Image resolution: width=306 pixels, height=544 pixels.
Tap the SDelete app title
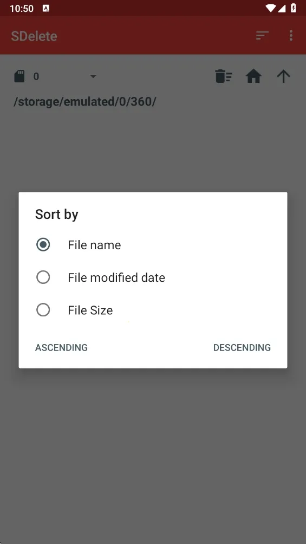(34, 36)
